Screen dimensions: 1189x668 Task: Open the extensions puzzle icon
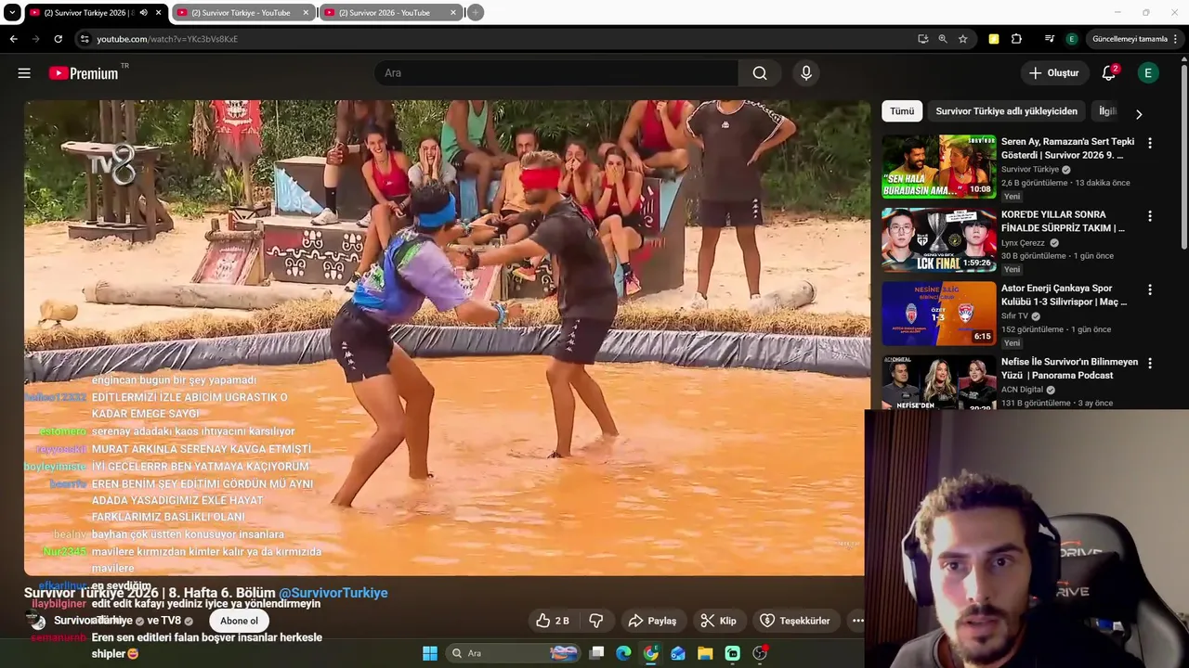(1016, 39)
